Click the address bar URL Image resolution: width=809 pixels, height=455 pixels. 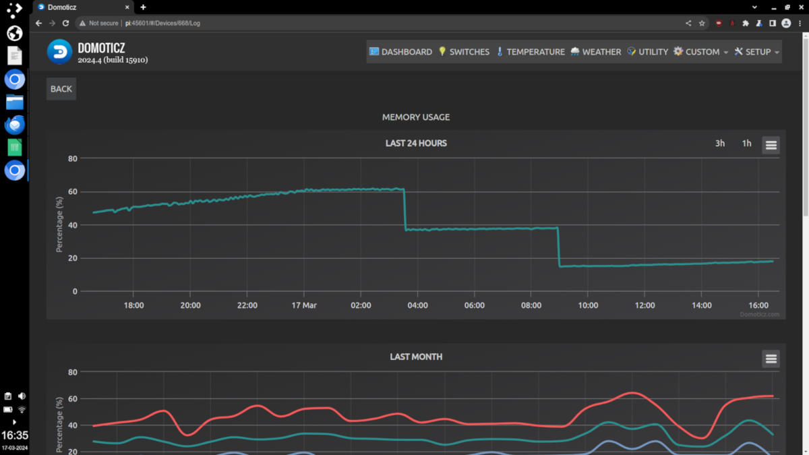click(162, 23)
